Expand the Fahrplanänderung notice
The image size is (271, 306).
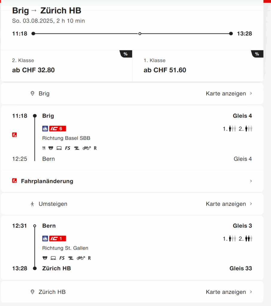tap(132, 181)
